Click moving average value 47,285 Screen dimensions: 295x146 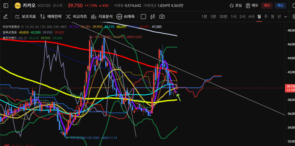tap(157, 27)
